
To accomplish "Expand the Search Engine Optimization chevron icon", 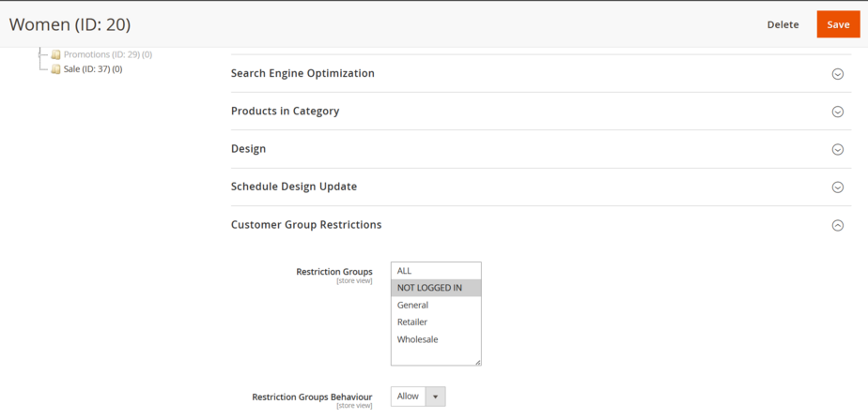I will [837, 74].
